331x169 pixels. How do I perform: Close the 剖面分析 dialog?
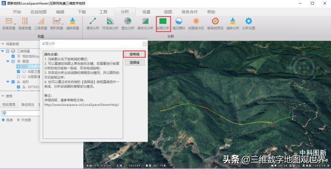click(145, 44)
